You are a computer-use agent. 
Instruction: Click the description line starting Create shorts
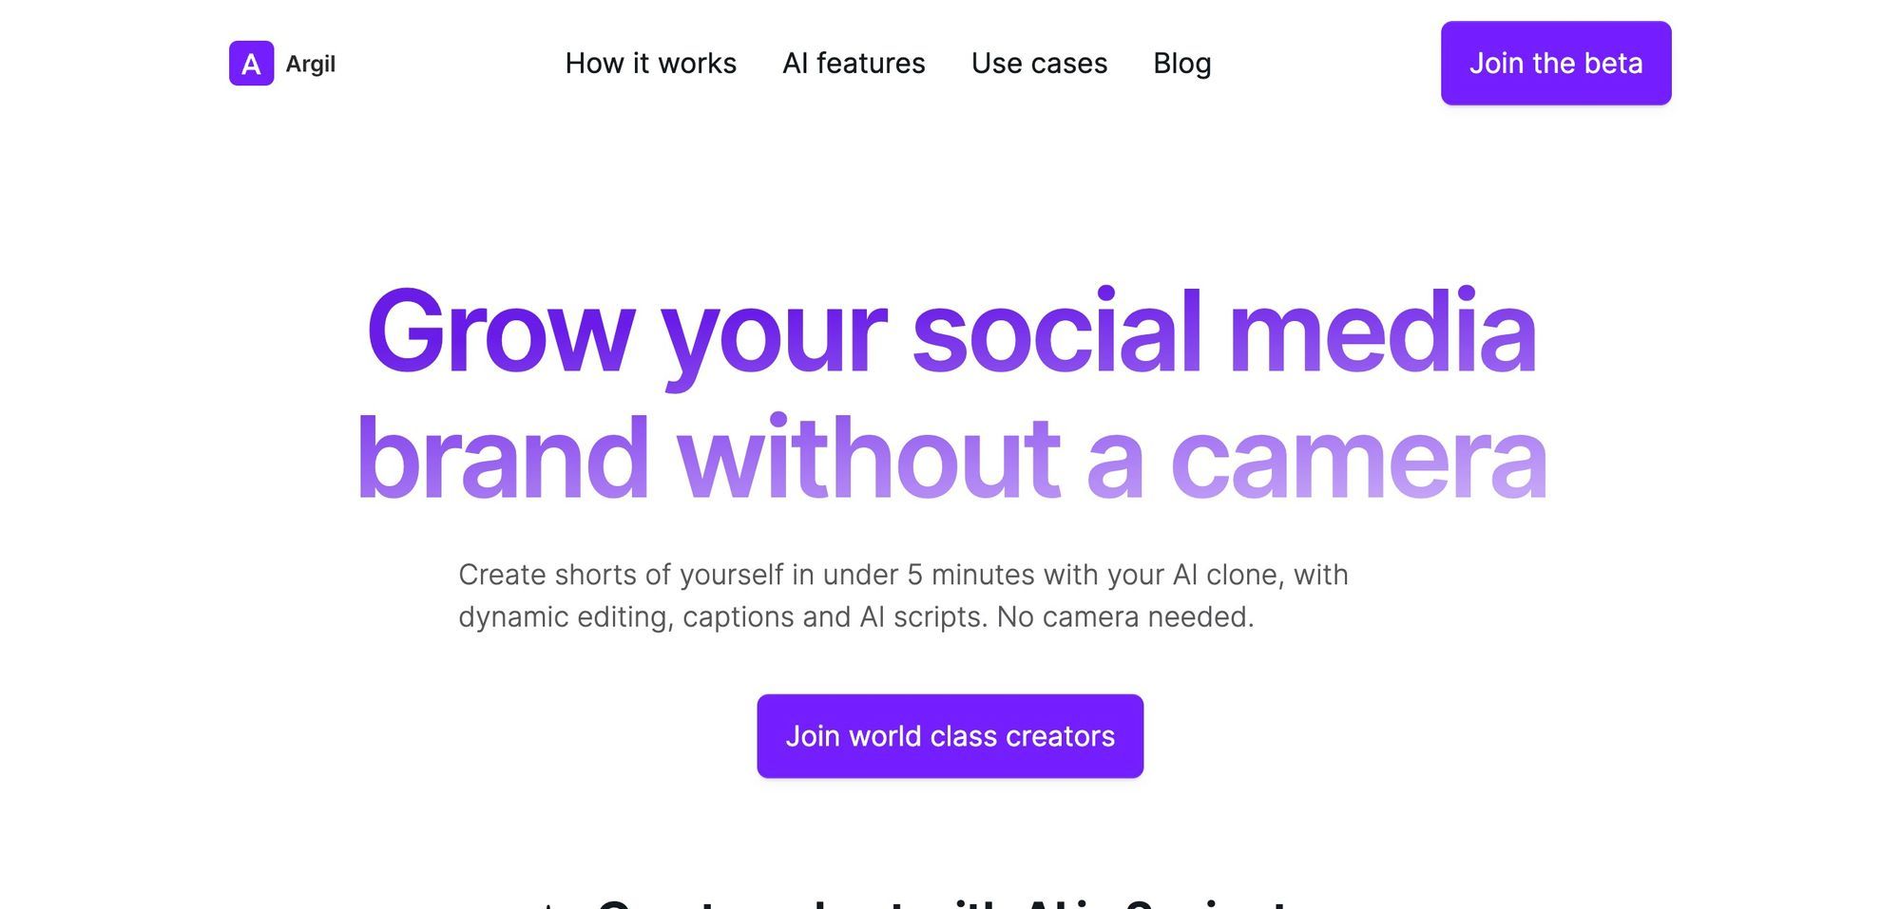pos(903,575)
